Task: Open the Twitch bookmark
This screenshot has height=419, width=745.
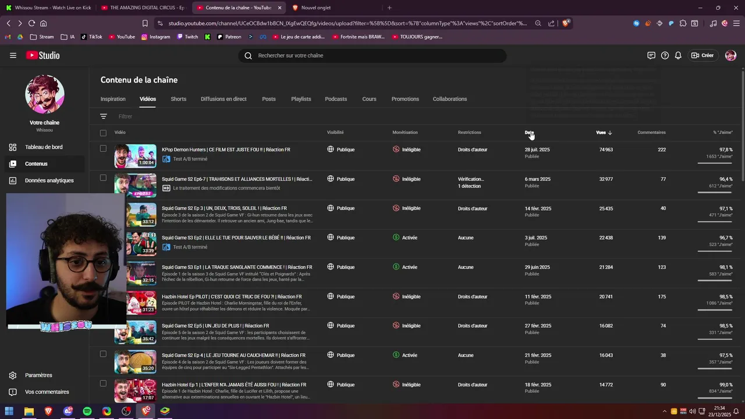Action: click(187, 37)
